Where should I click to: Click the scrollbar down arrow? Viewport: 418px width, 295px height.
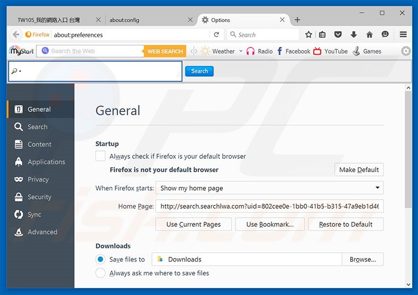[408, 284]
